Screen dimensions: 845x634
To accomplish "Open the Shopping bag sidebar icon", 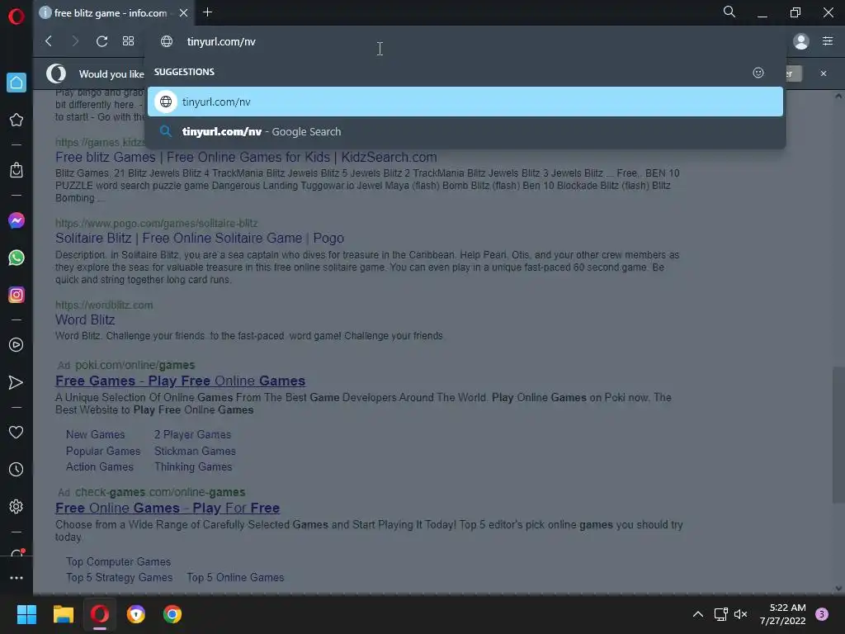I will 17,170.
